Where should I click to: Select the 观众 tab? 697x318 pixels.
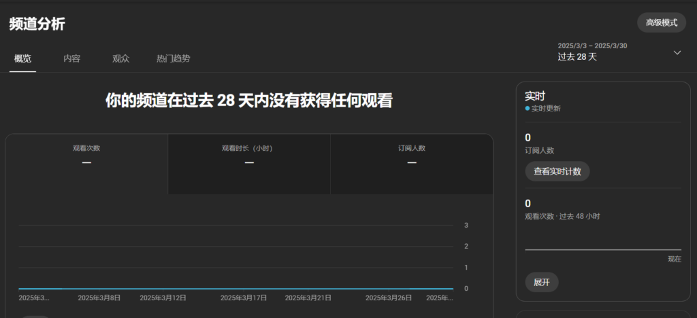(x=121, y=58)
